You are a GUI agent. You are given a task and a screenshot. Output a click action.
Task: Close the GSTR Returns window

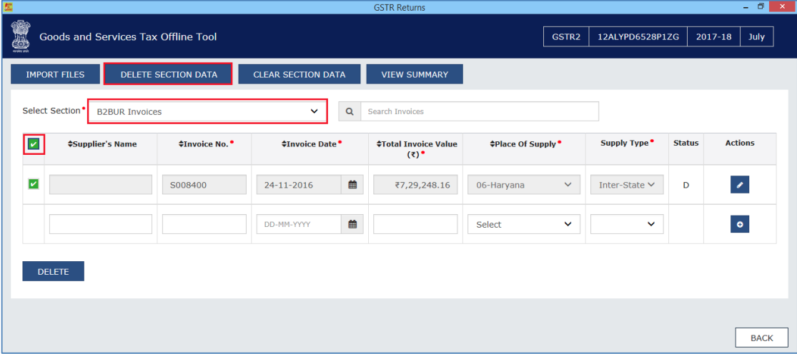pyautogui.click(x=782, y=6)
